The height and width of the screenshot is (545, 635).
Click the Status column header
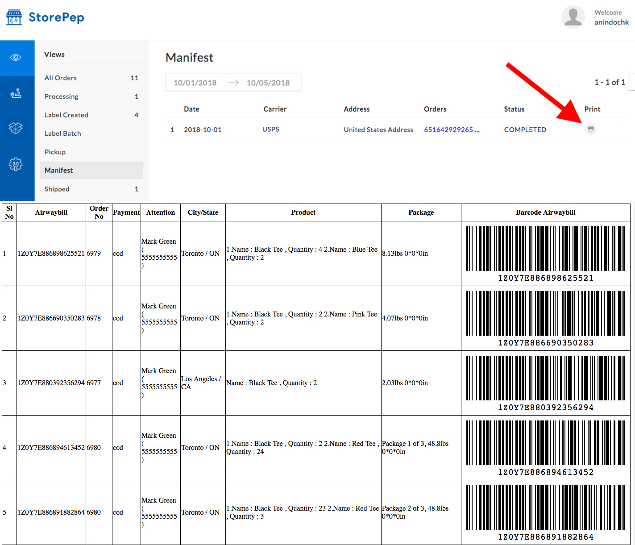pyautogui.click(x=514, y=109)
